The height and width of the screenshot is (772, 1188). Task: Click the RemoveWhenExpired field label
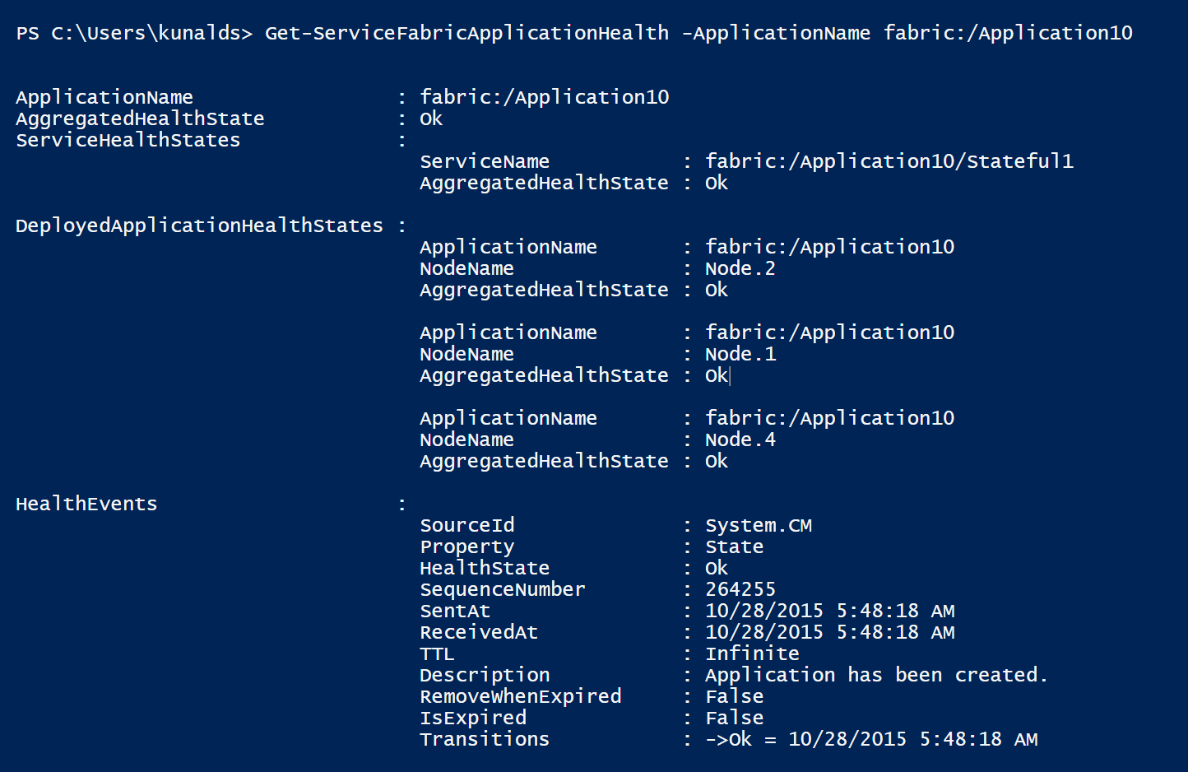(520, 696)
